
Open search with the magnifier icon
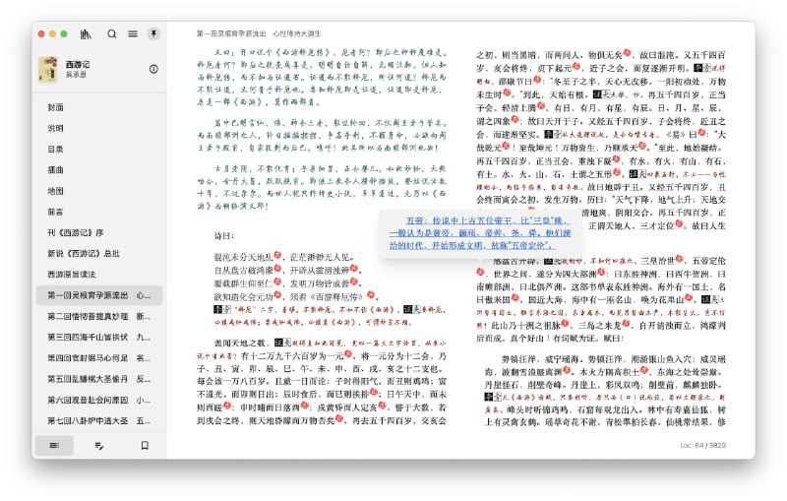pyautogui.click(x=111, y=33)
